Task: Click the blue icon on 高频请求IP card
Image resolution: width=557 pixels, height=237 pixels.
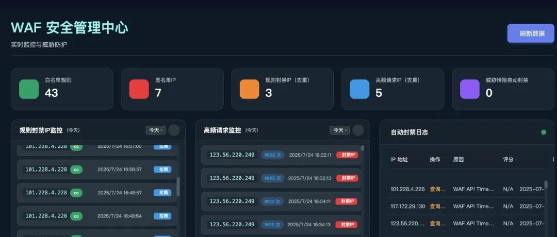Action: [359, 89]
